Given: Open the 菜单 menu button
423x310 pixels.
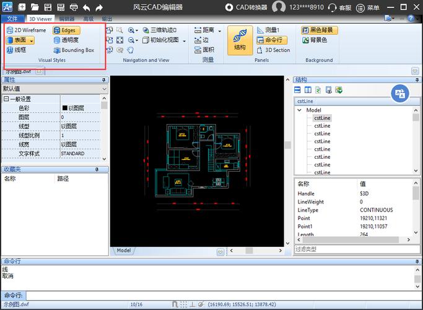Looking at the screenshot, I should point(368,8).
